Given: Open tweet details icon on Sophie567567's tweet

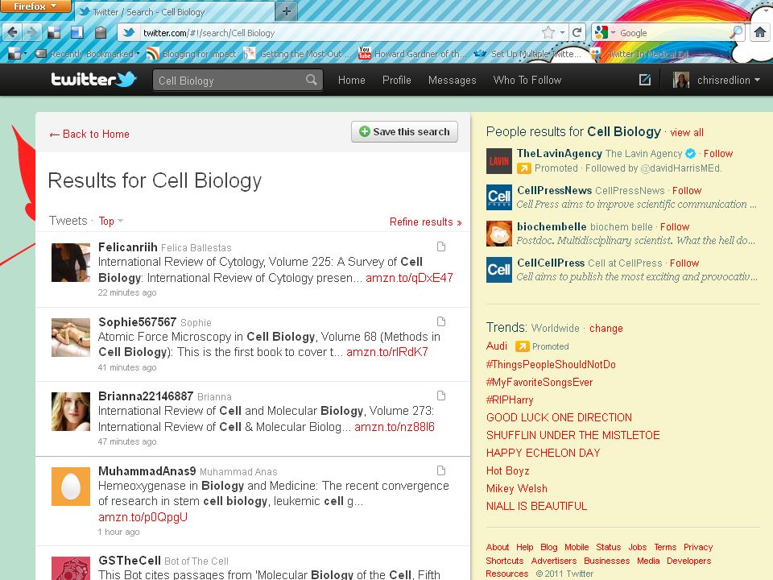Looking at the screenshot, I should (x=441, y=321).
